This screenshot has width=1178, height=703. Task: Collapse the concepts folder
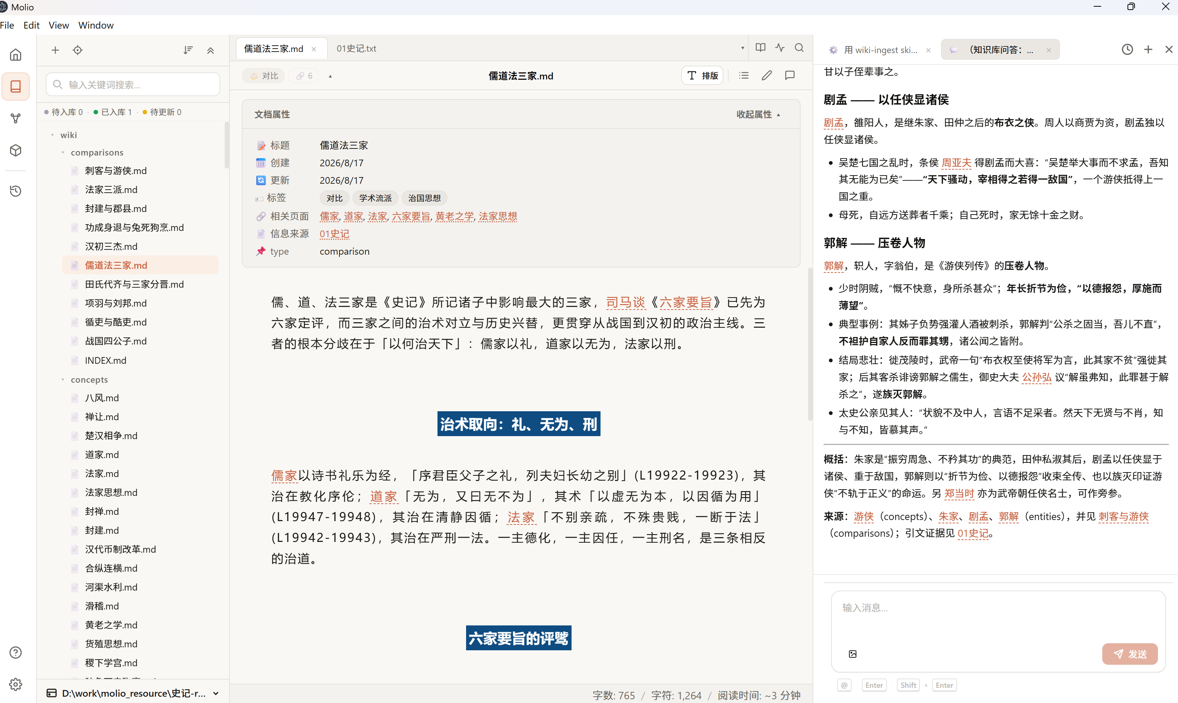pos(62,379)
